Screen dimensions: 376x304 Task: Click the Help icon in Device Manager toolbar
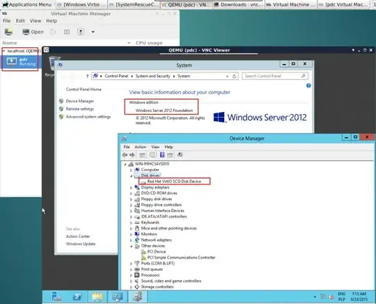(x=162, y=154)
